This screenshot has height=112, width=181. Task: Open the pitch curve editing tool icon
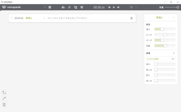click(x=4, y=98)
